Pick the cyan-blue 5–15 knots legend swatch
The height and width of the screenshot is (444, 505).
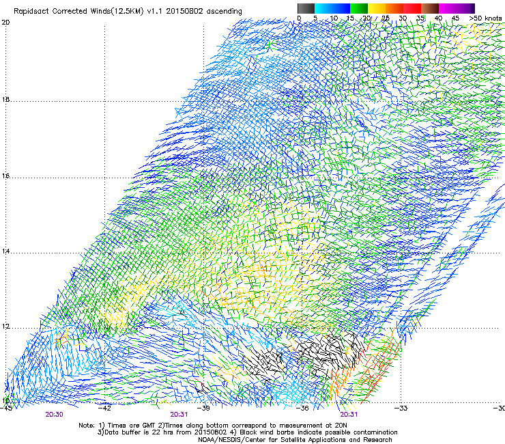[x=332, y=8]
